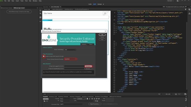Image resolution: width=191 pixels, height=107 pixels.
Task: Close the user_home.php document tab
Action: [60, 7]
